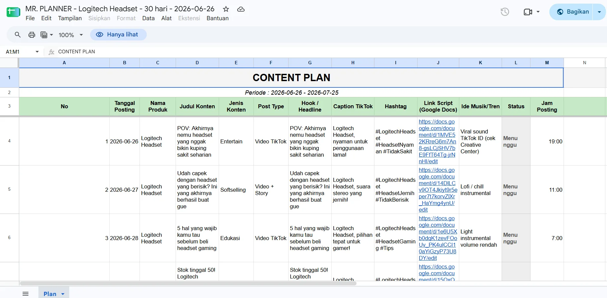This screenshot has width=607, height=298.
Task: Open the Google Docs link in row 6
Action: [x=438, y=238]
